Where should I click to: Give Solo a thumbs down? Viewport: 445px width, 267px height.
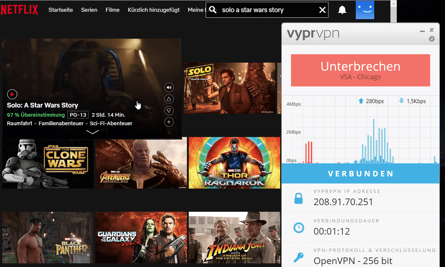point(169,110)
